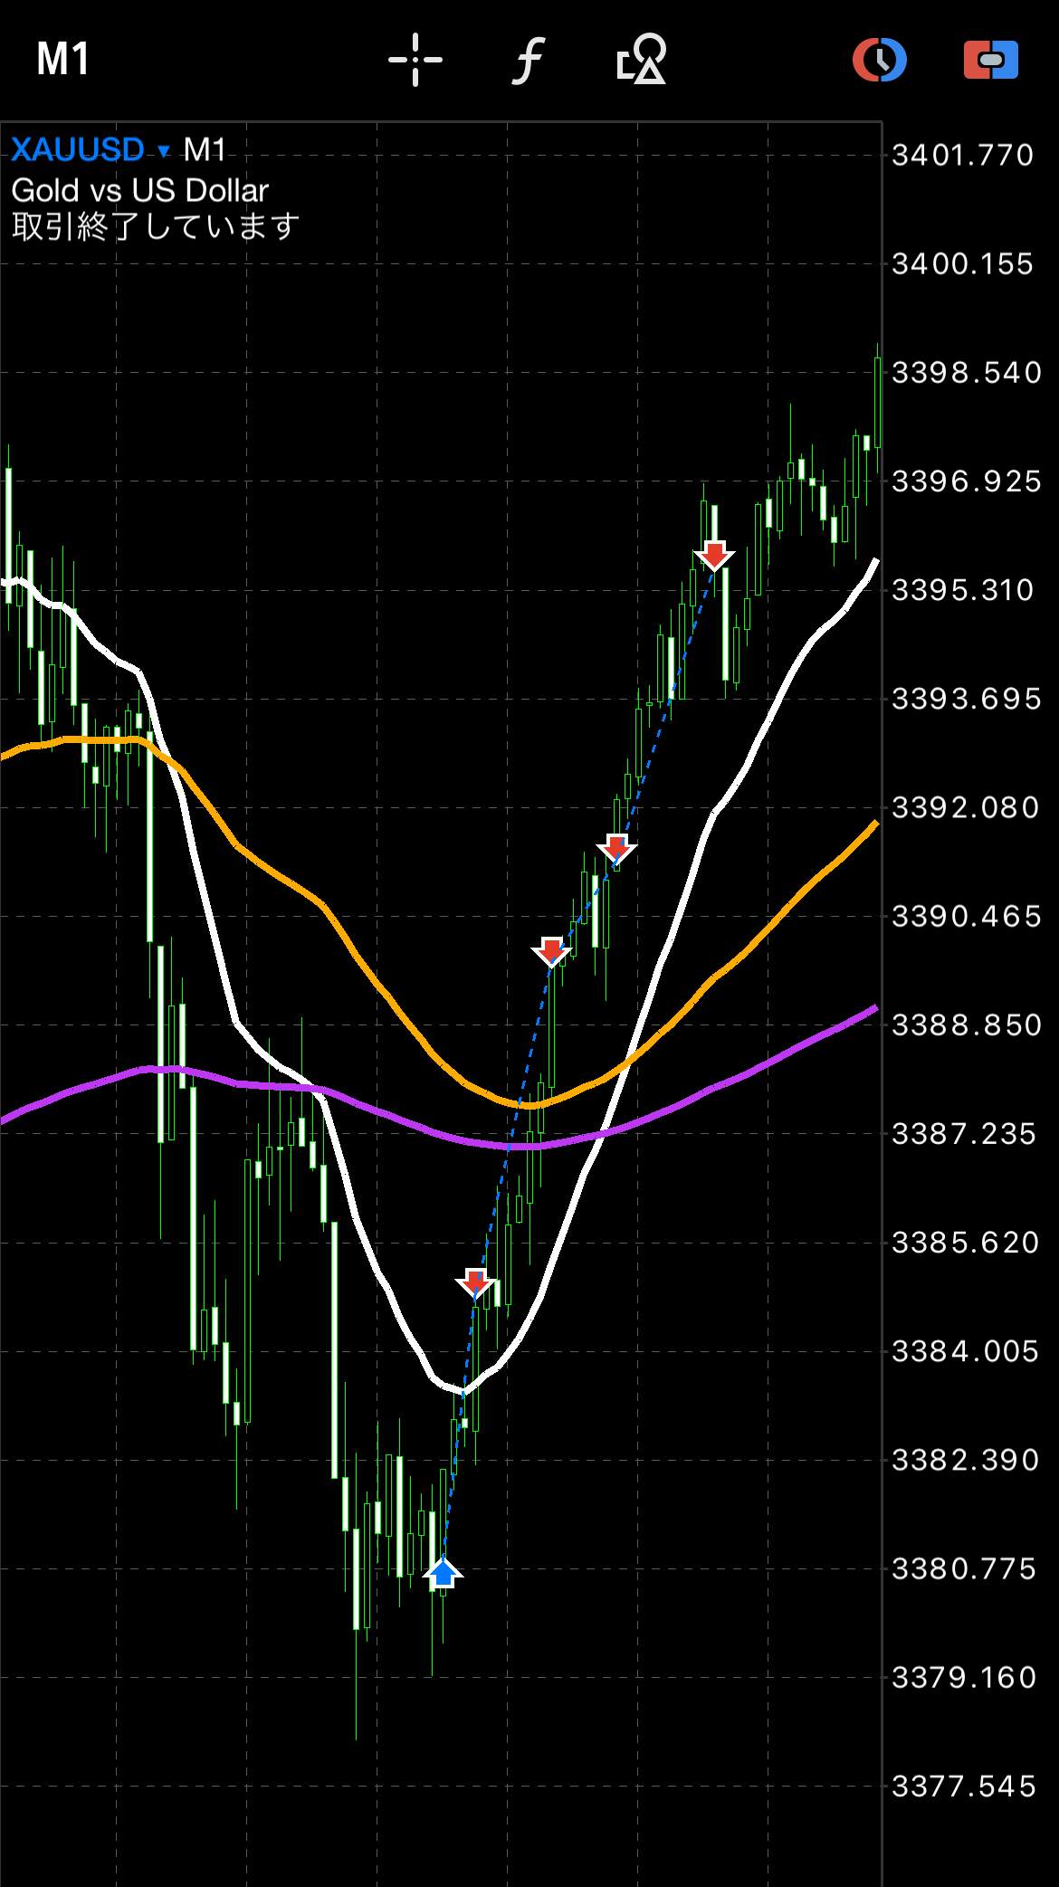Viewport: 1059px width, 1887px height.
Task: Click the lowest red sell arrow marker
Action: pyautogui.click(x=475, y=1282)
